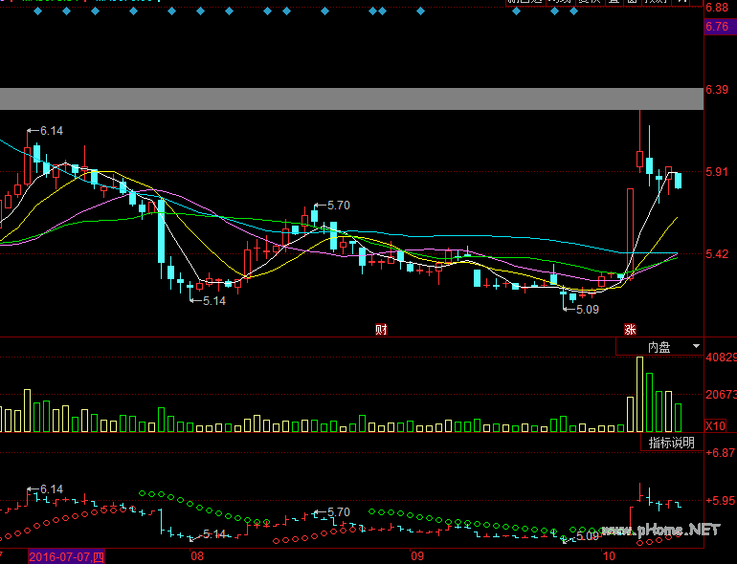Click the +6.87 indicator axis value
737x564 pixels.
(x=721, y=453)
